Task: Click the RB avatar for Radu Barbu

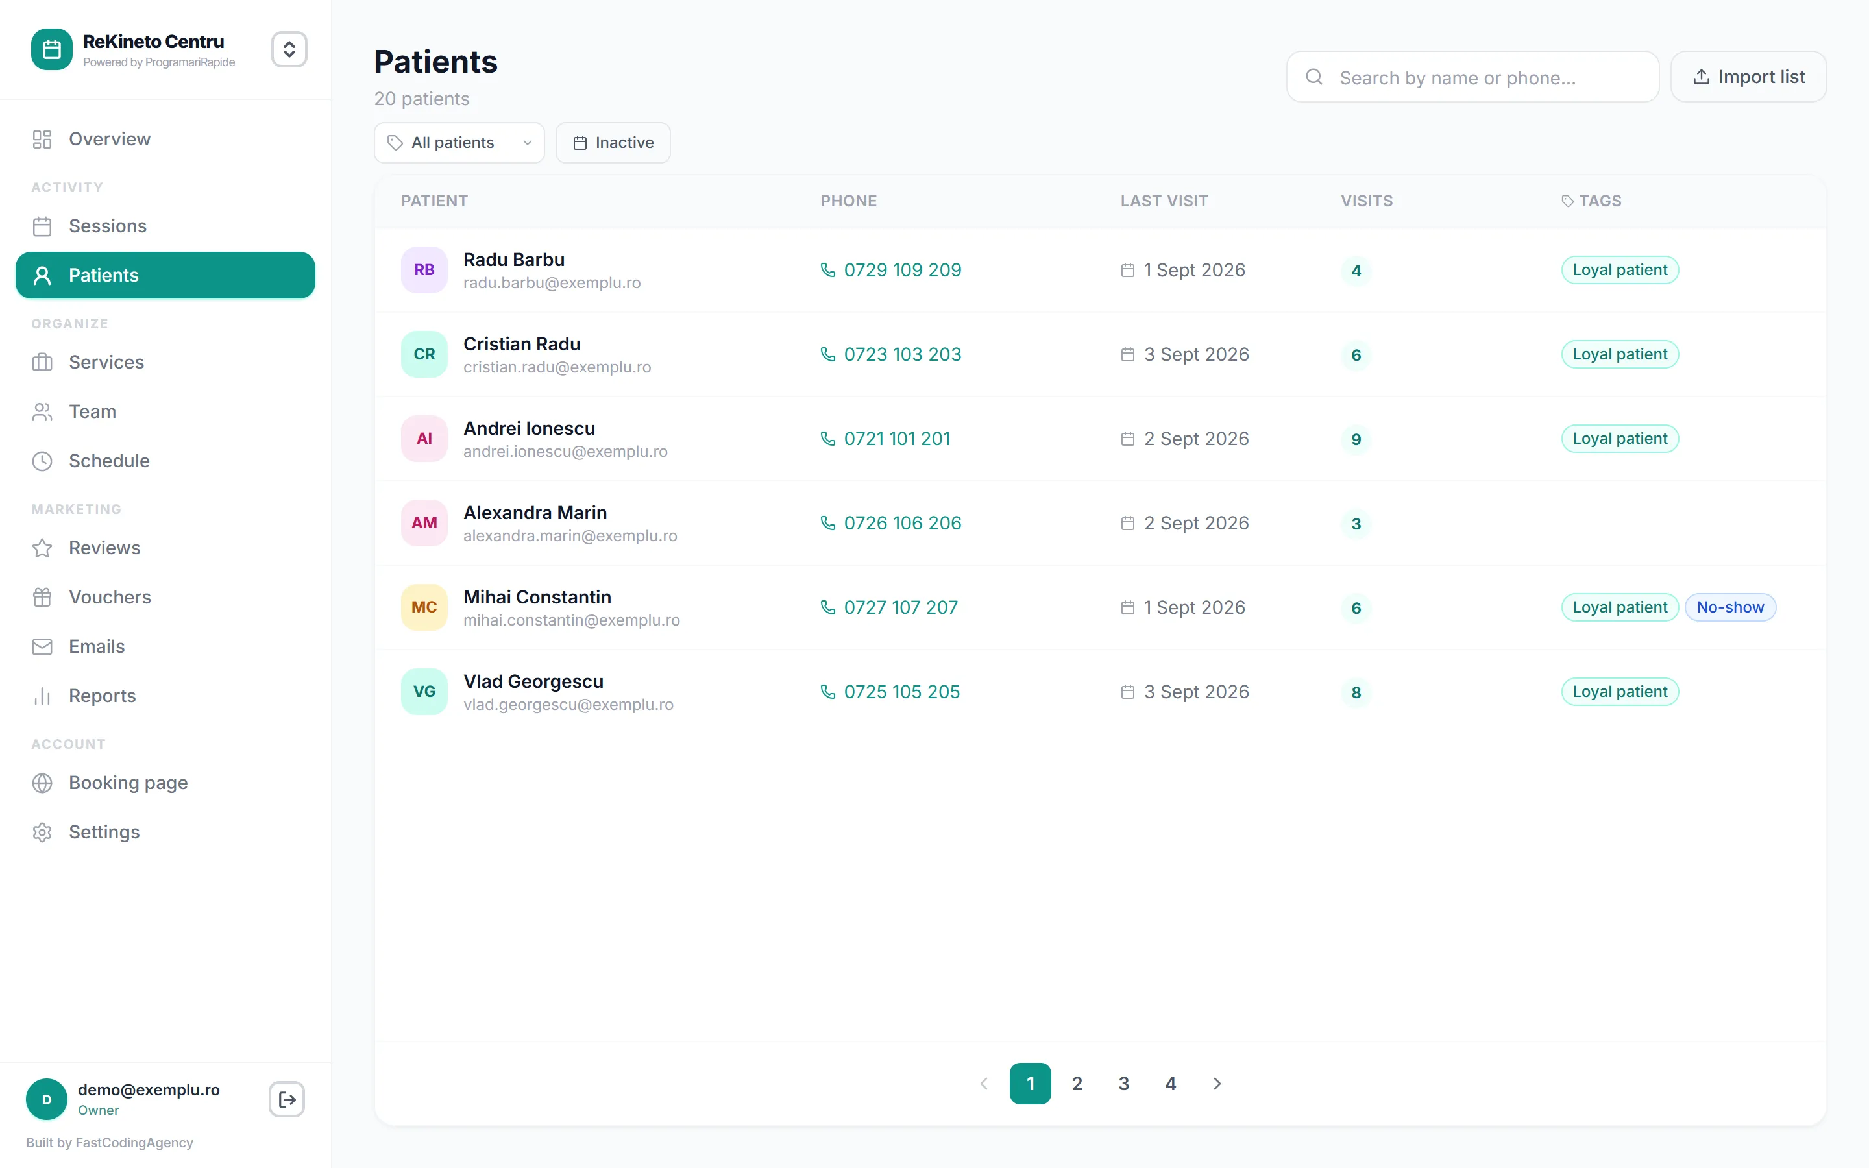Action: click(x=424, y=271)
